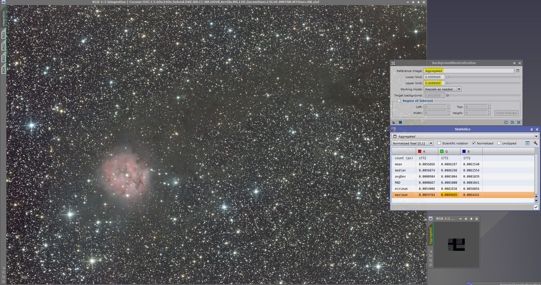Click the Statistics histogram icon in its title bar
This screenshot has height=285, width=541.
394,129
